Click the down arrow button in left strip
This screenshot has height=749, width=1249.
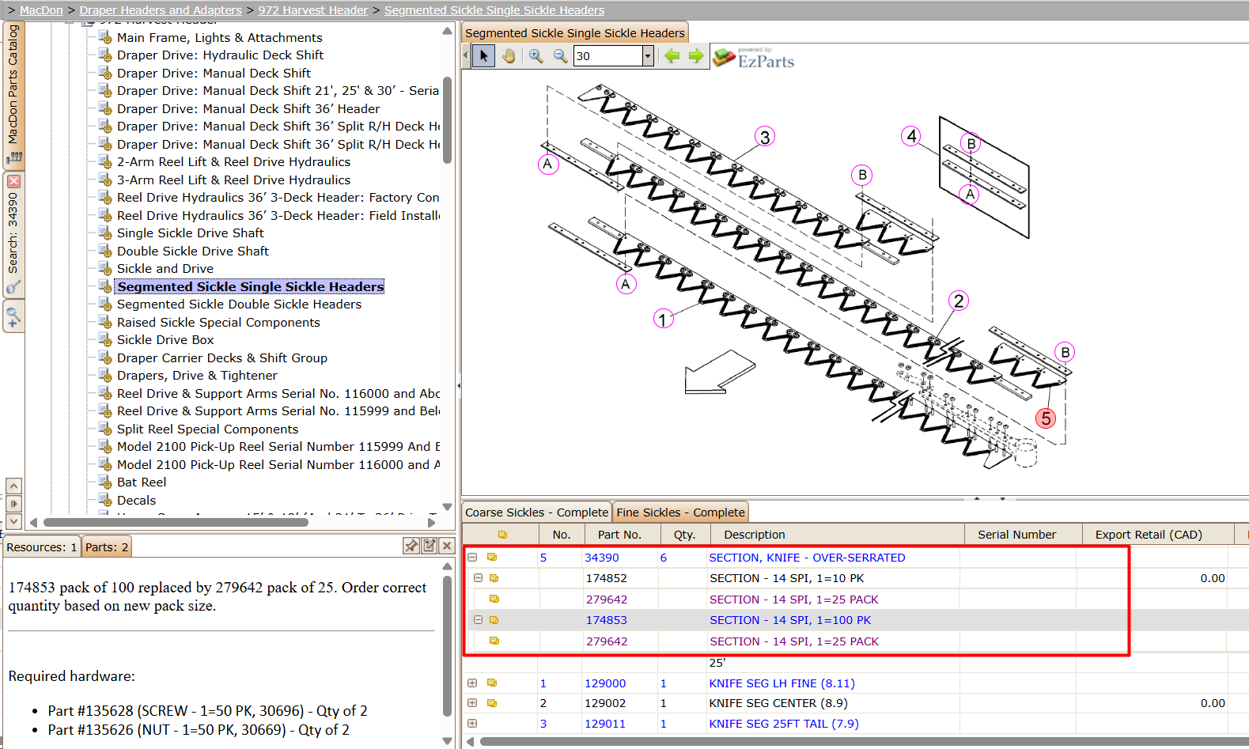[13, 521]
